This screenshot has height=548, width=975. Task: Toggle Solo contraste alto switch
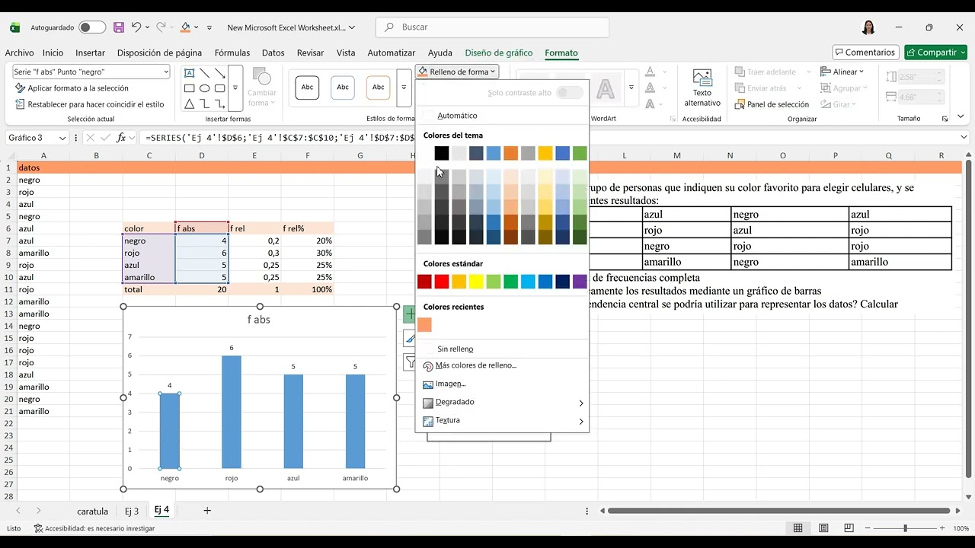(570, 93)
